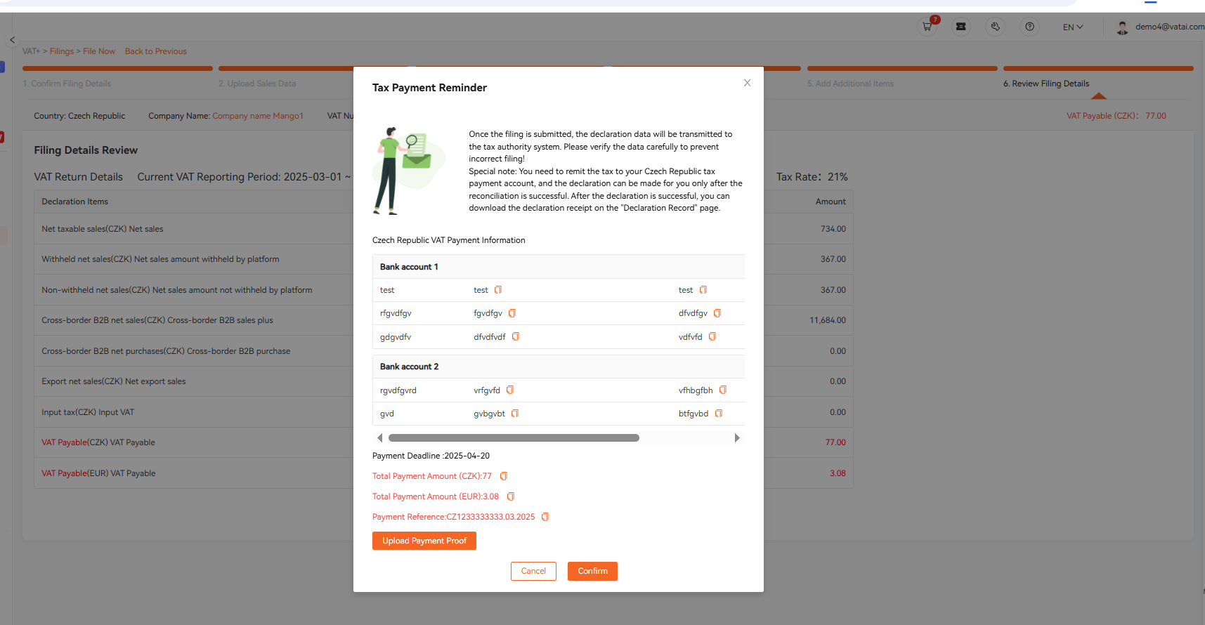Click the gdgvdfv cell
The height and width of the screenshot is (625, 1205).
pos(396,337)
